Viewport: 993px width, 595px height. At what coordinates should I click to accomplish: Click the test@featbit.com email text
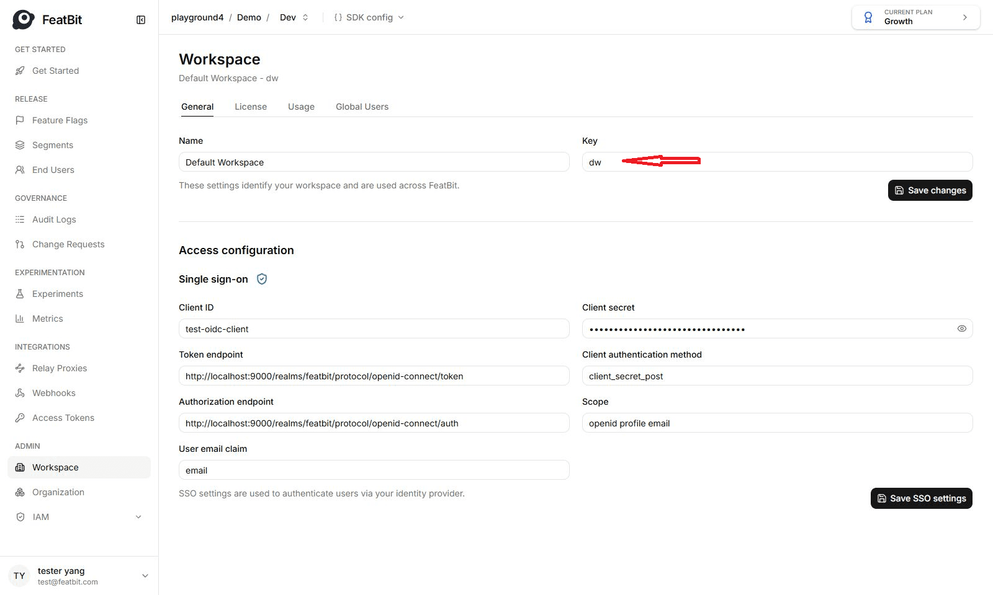tap(68, 582)
